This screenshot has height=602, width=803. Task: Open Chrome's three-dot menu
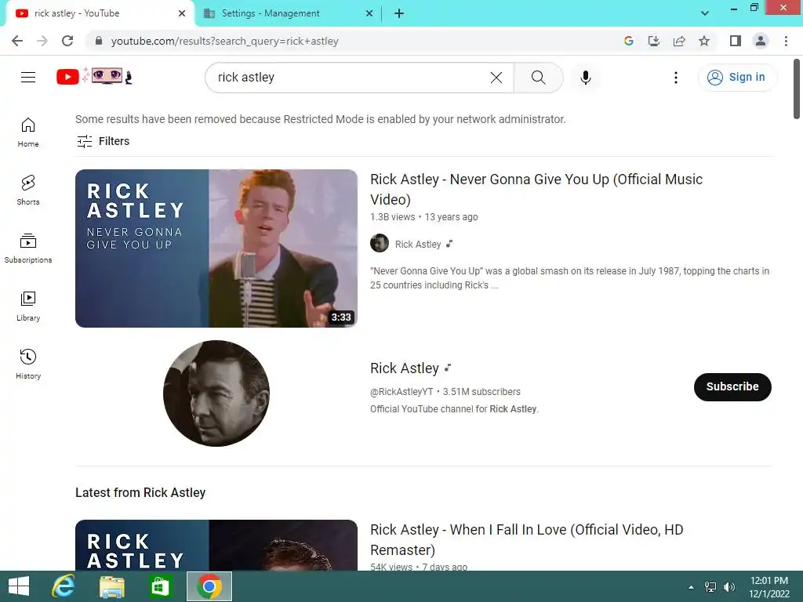click(786, 41)
